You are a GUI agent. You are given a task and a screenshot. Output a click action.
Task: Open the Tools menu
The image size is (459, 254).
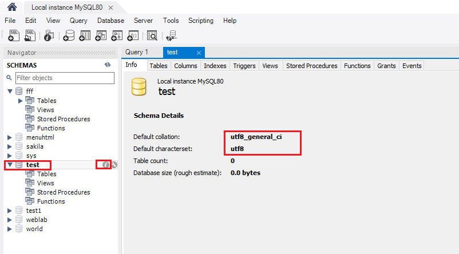tap(171, 21)
